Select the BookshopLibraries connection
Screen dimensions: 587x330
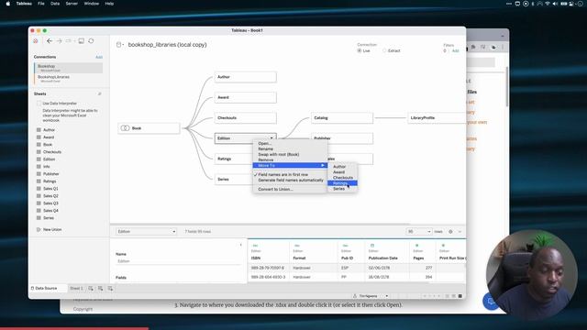[69, 79]
